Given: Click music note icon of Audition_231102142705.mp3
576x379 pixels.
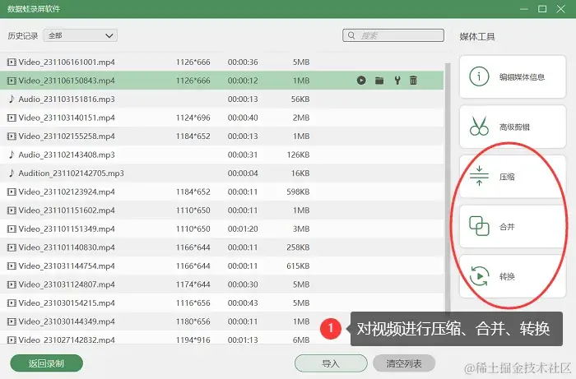Looking at the screenshot, I should pos(12,173).
